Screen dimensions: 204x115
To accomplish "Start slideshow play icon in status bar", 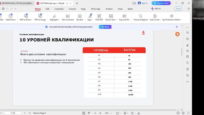I will coord(183,113).
